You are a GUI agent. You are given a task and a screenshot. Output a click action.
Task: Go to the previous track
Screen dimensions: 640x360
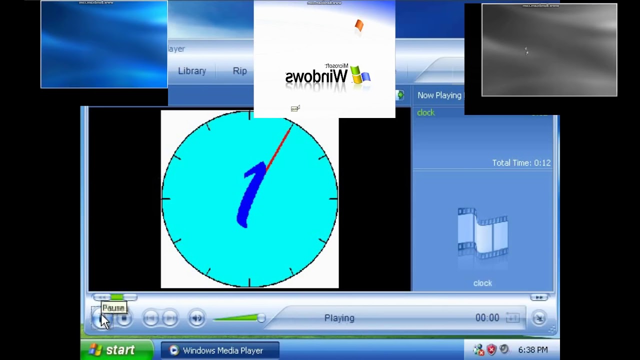click(x=150, y=318)
